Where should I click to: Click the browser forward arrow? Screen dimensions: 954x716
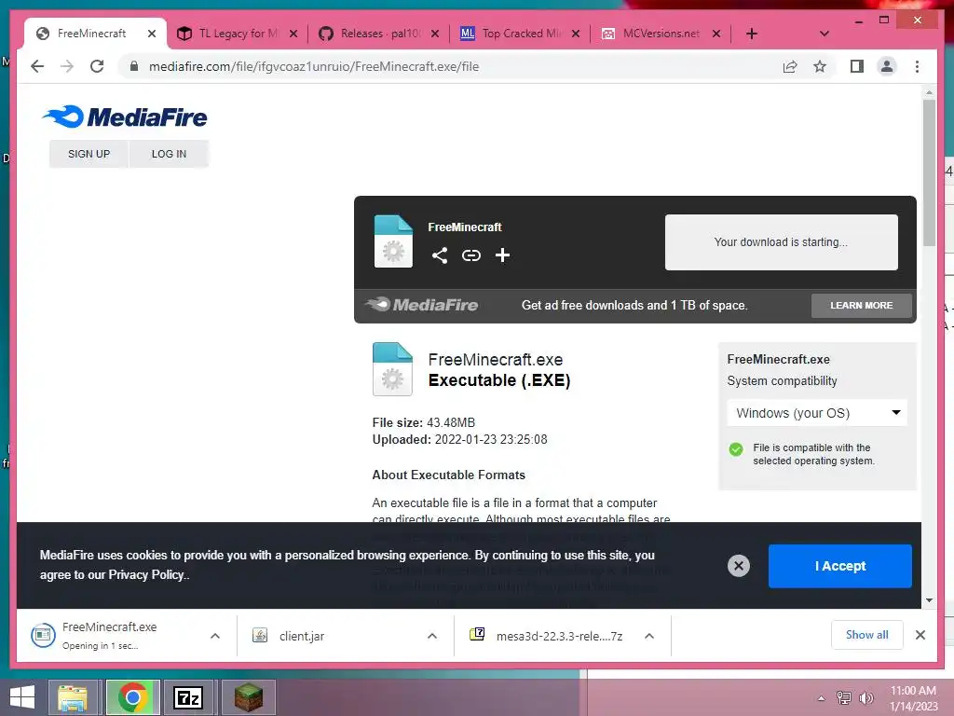click(x=67, y=66)
